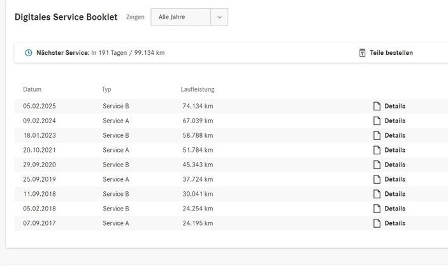This screenshot has width=448, height=266.
Task: Click the clock icon beside Nächster Service
Action: pyautogui.click(x=28, y=53)
